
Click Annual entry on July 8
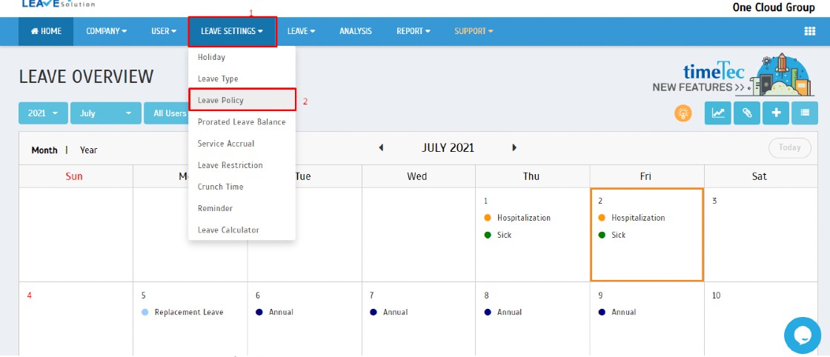click(x=503, y=312)
